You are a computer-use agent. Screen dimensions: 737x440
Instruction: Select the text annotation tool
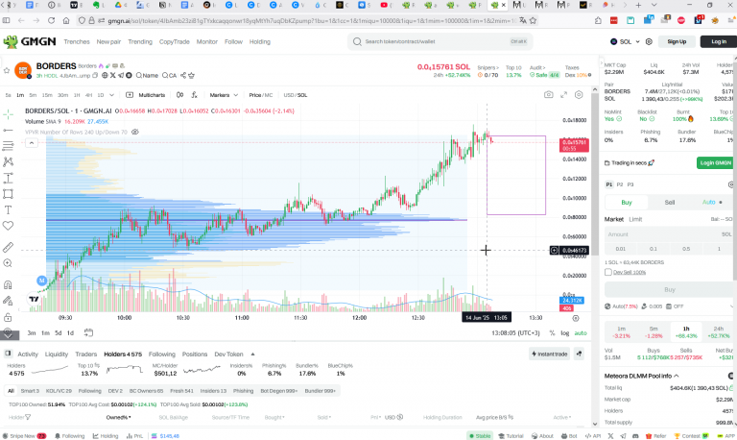8,209
